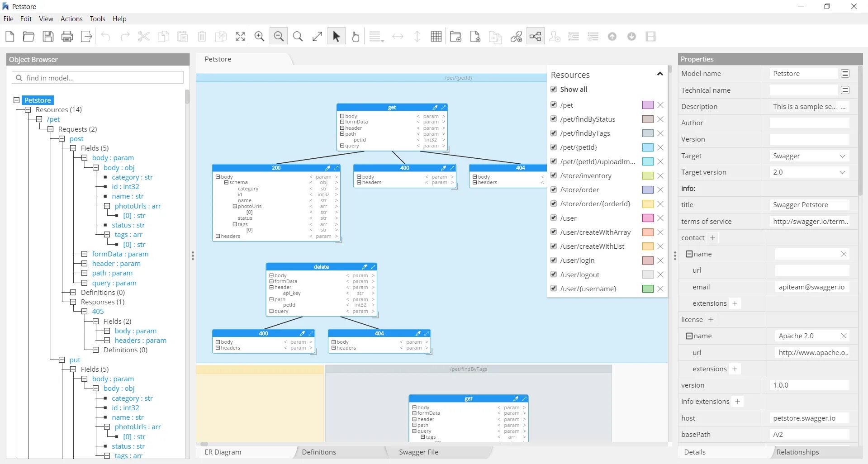
Task: Select the hand pan tool
Action: tap(355, 36)
